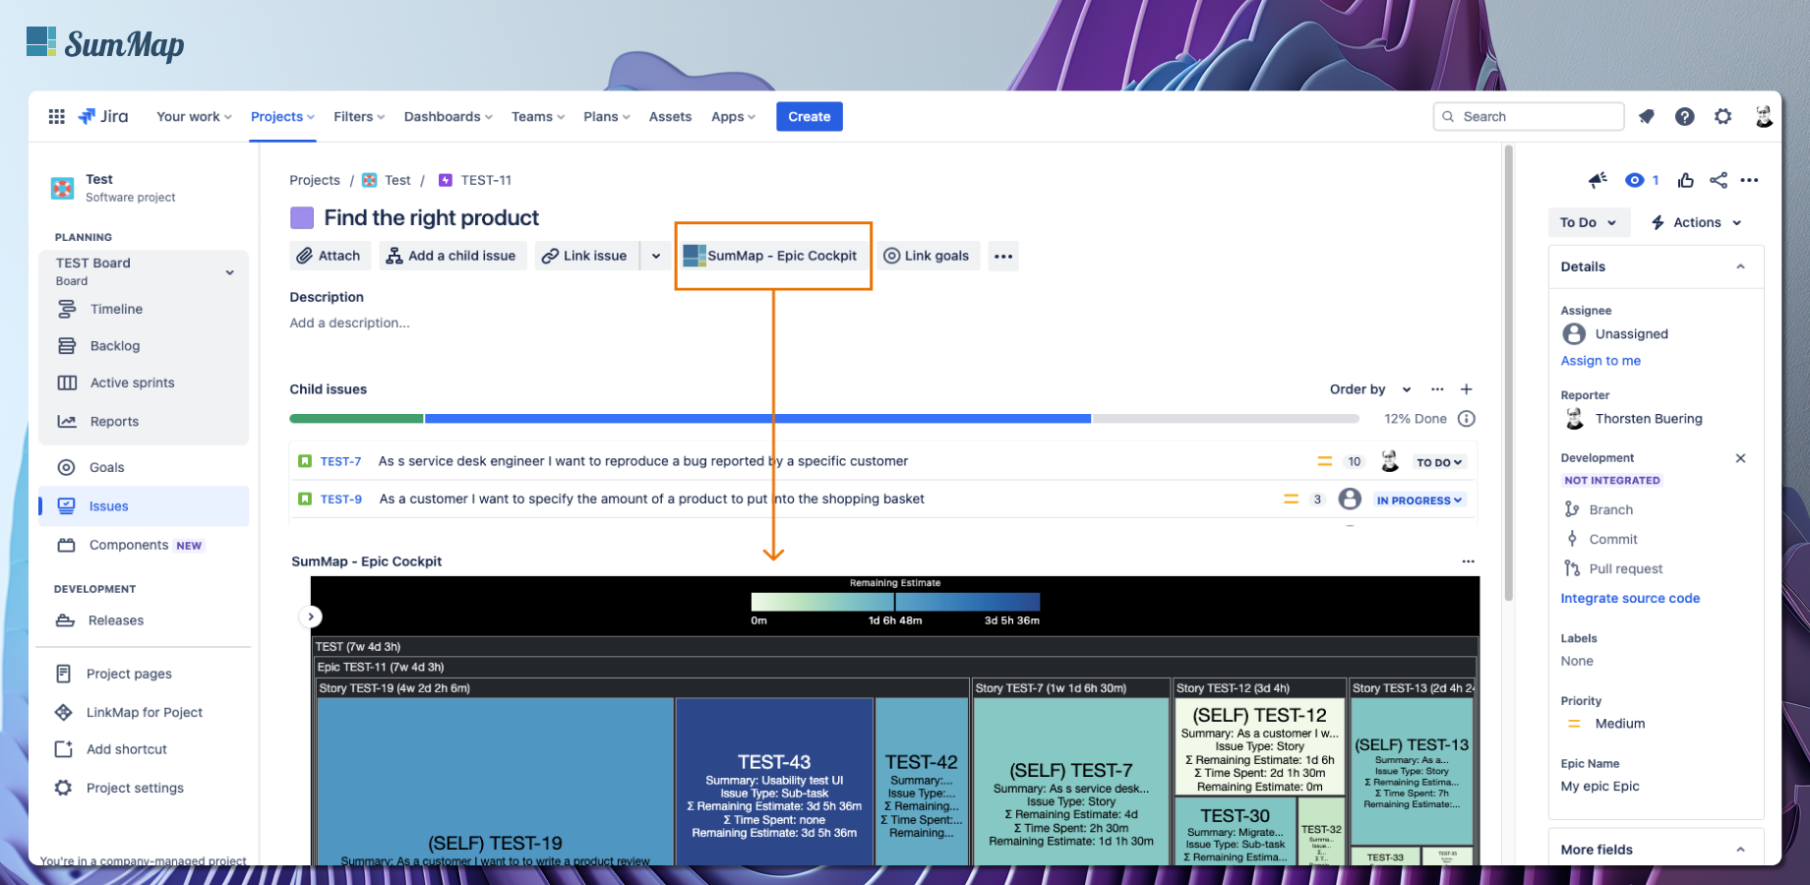Click the Link issue button
The image size is (1810, 885).
[x=586, y=256]
